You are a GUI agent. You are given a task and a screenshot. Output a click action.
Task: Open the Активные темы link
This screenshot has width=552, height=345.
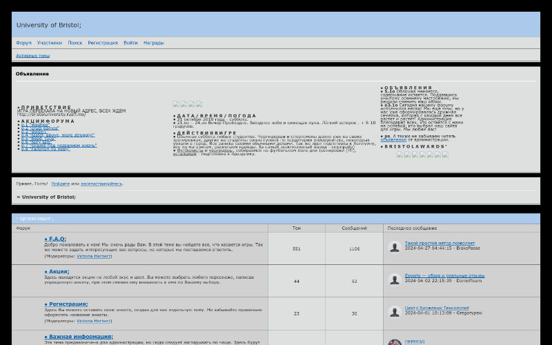(32, 55)
